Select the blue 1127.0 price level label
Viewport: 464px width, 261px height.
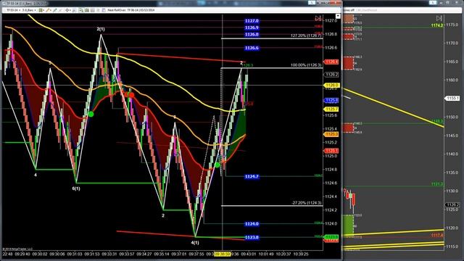(252, 21)
